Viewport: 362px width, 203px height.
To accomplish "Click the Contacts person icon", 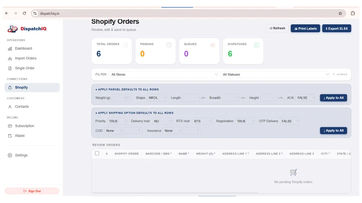I will [10, 107].
